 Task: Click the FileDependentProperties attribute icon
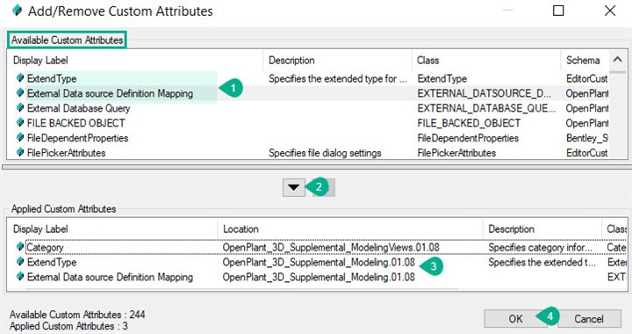(x=19, y=137)
